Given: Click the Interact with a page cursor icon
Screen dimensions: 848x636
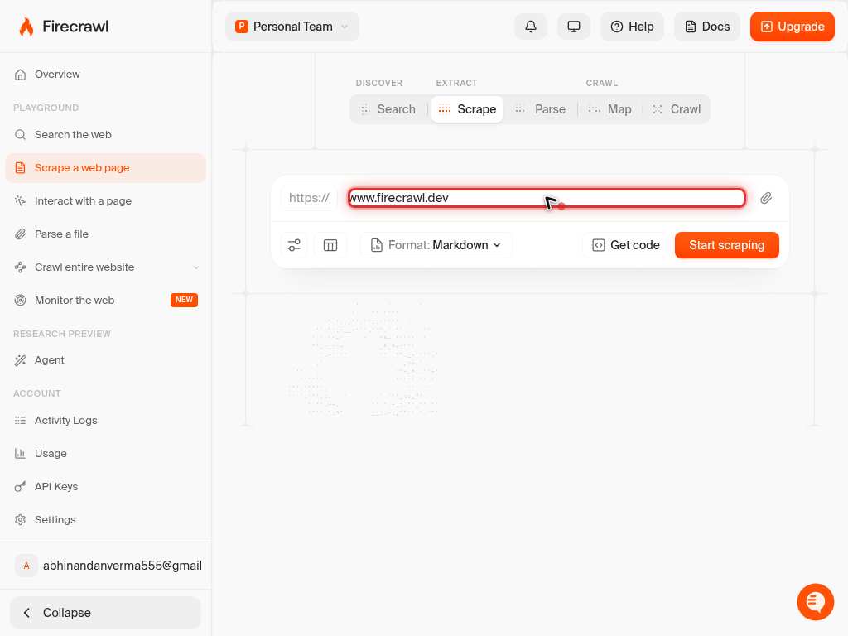Looking at the screenshot, I should coord(20,200).
